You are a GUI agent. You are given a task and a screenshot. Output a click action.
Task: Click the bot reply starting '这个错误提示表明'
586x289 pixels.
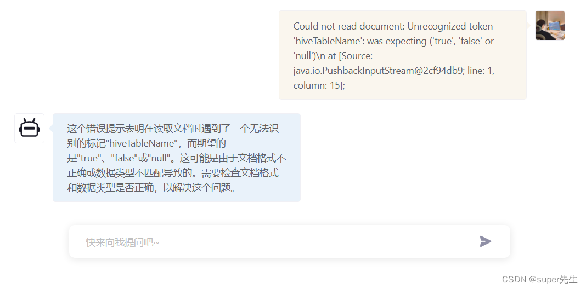pyautogui.click(x=176, y=158)
